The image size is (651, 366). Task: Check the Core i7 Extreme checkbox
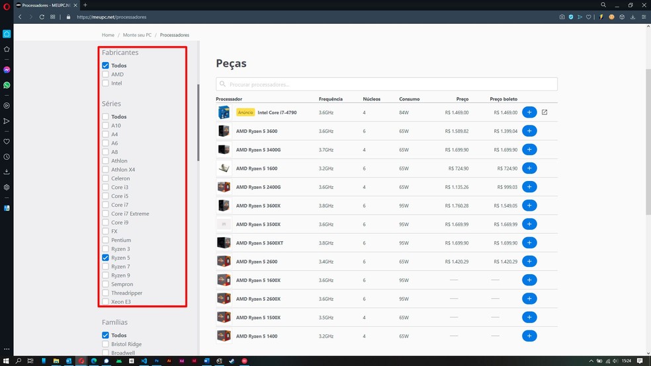tap(105, 213)
